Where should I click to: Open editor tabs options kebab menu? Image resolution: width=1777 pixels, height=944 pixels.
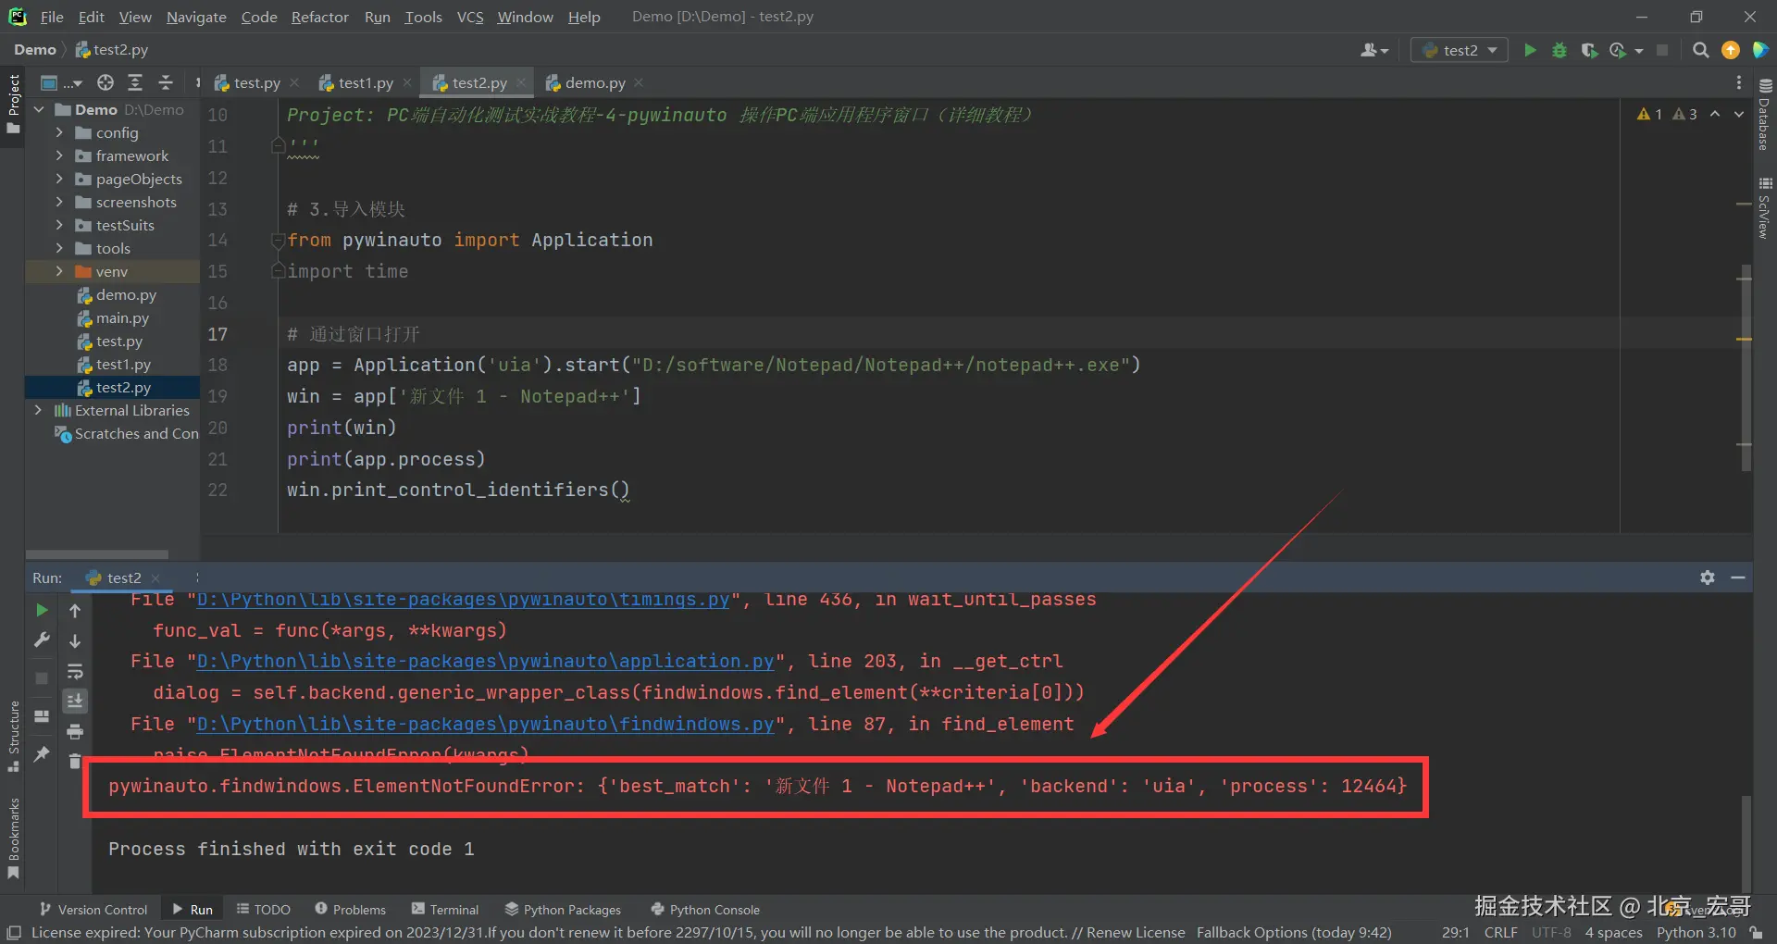[x=1739, y=82]
